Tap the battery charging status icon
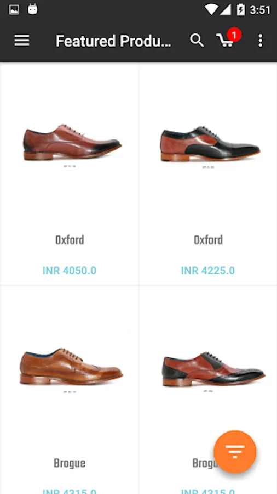The width and height of the screenshot is (277, 494). [x=240, y=10]
